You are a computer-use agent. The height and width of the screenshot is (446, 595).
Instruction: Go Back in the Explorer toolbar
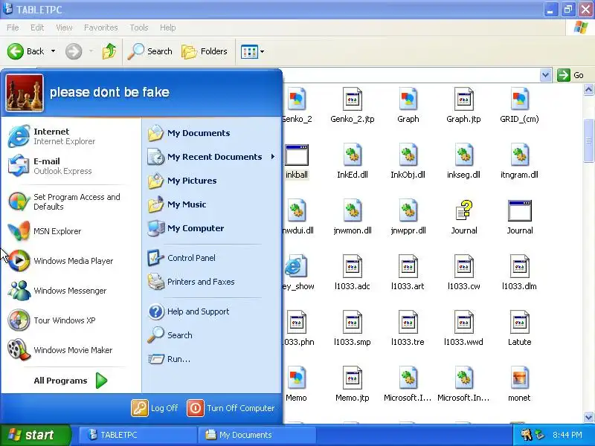(25, 51)
